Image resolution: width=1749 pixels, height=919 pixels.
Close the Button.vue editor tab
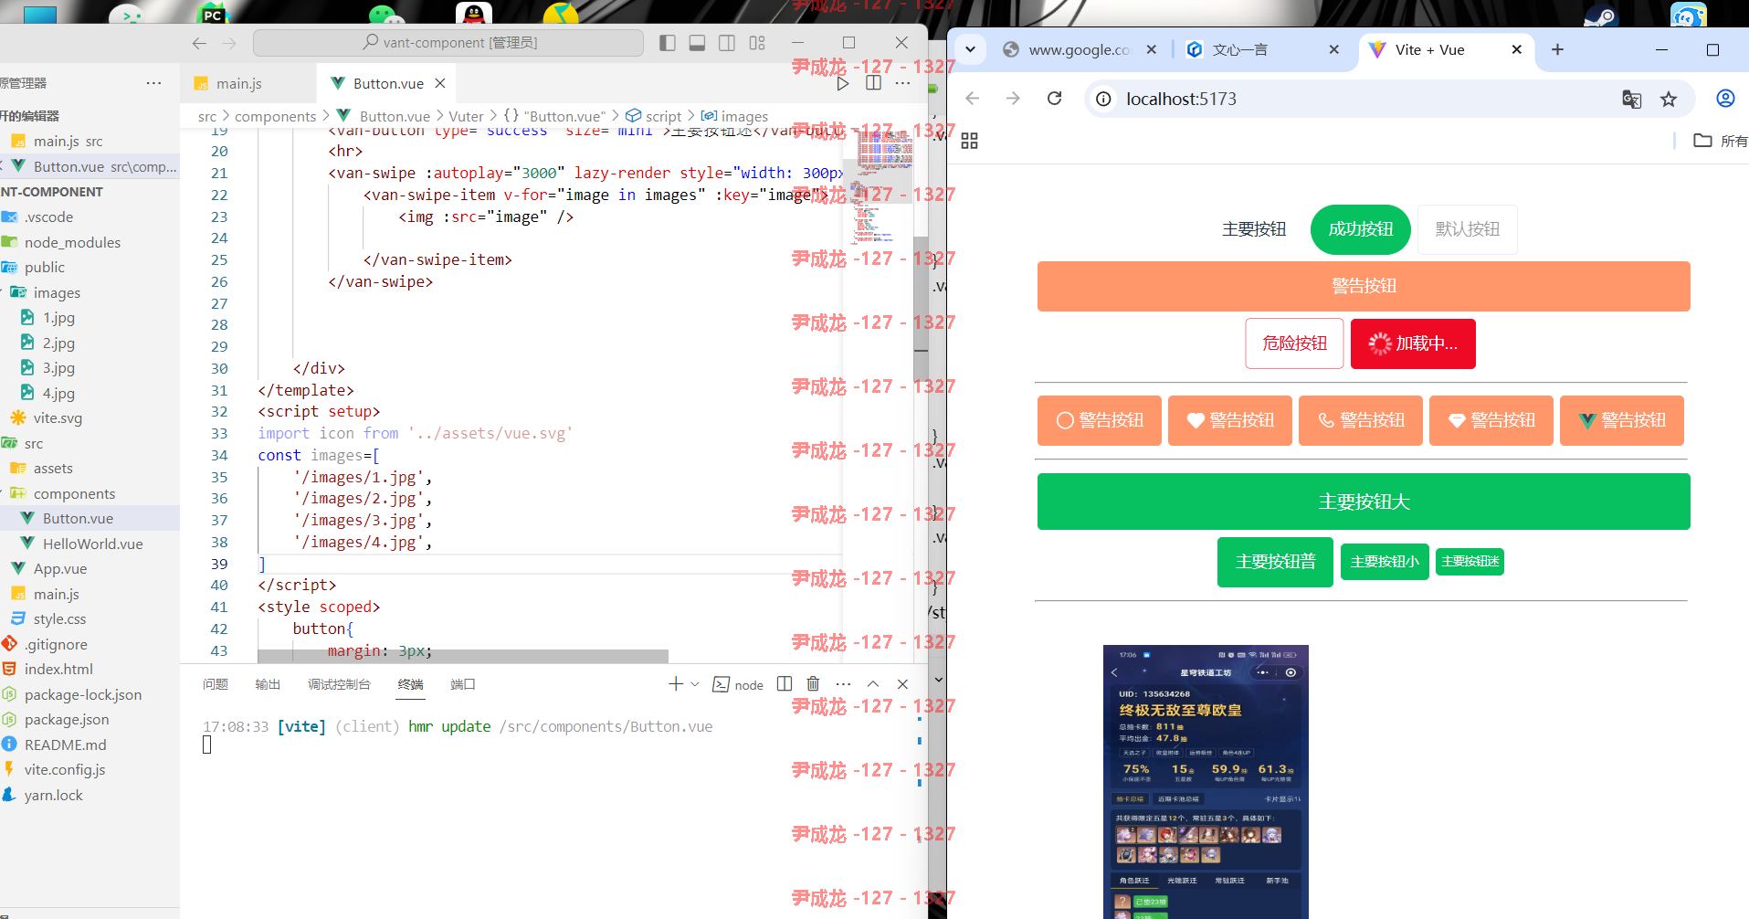(440, 83)
